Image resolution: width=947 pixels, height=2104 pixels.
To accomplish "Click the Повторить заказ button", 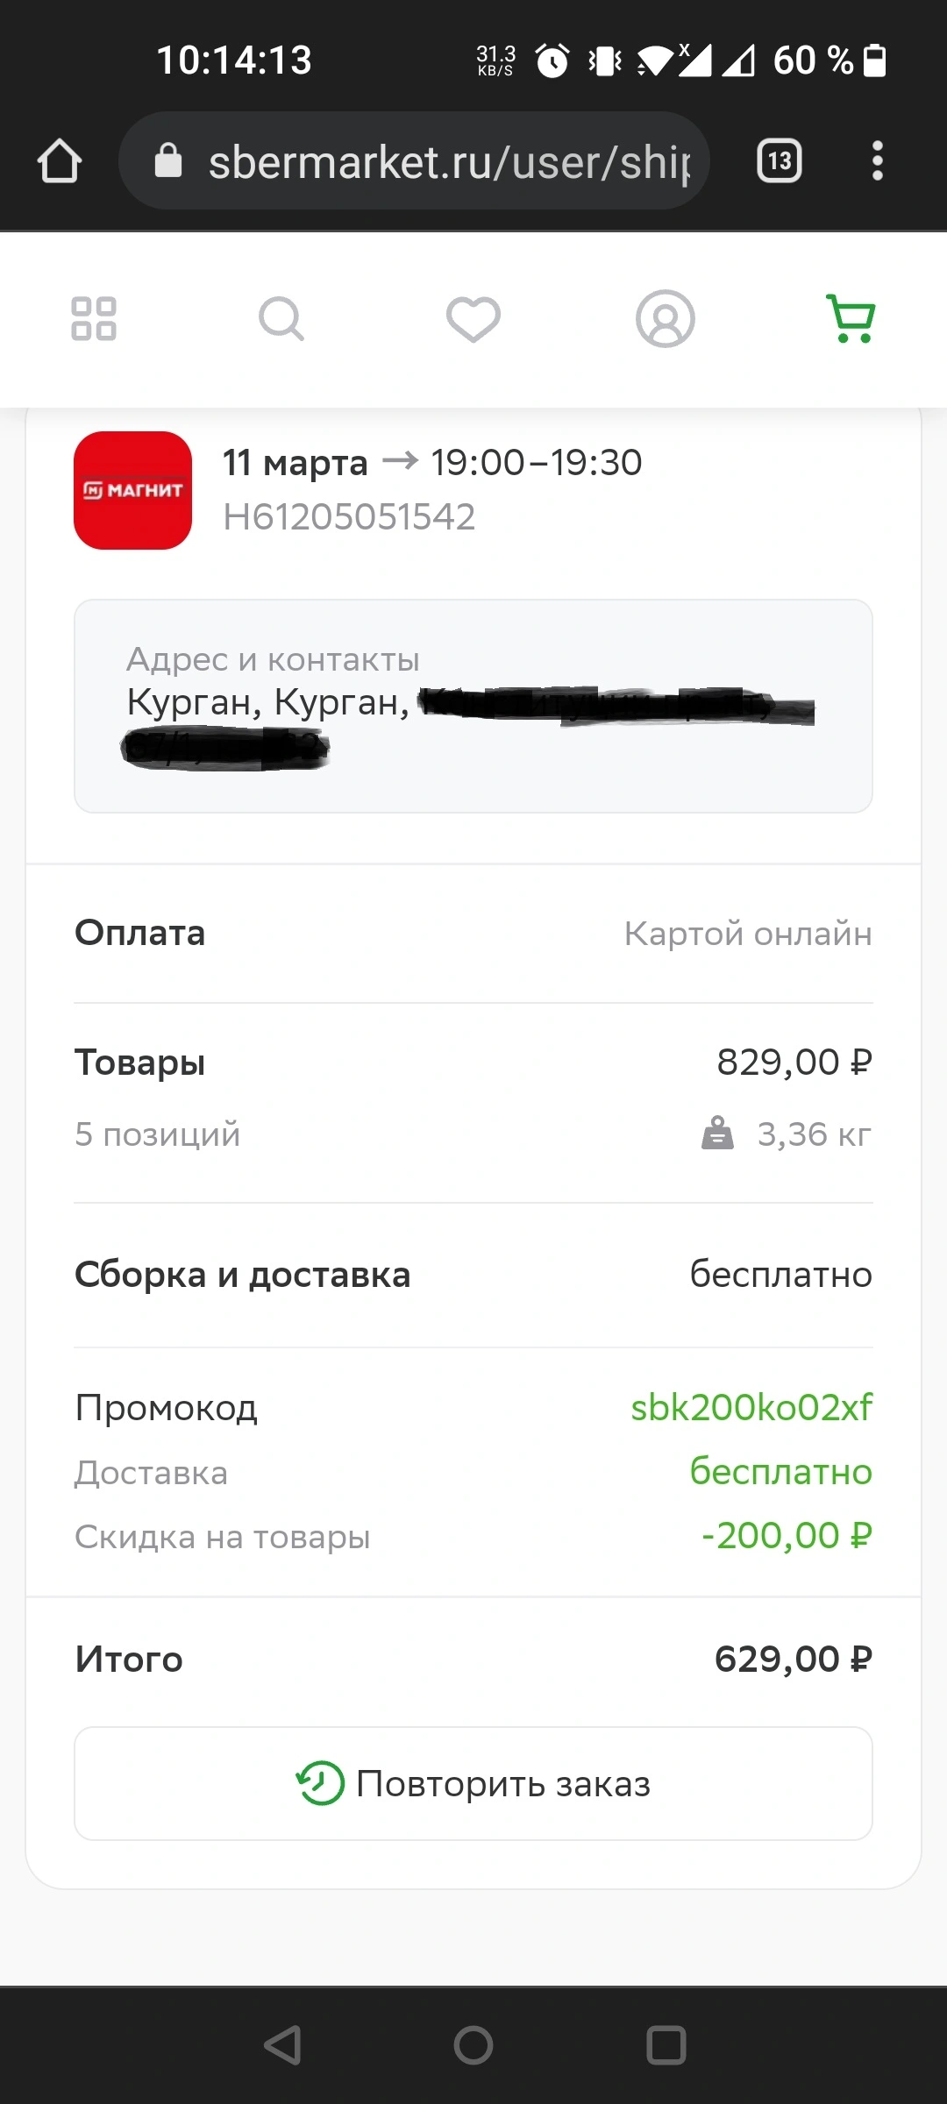I will point(473,1783).
